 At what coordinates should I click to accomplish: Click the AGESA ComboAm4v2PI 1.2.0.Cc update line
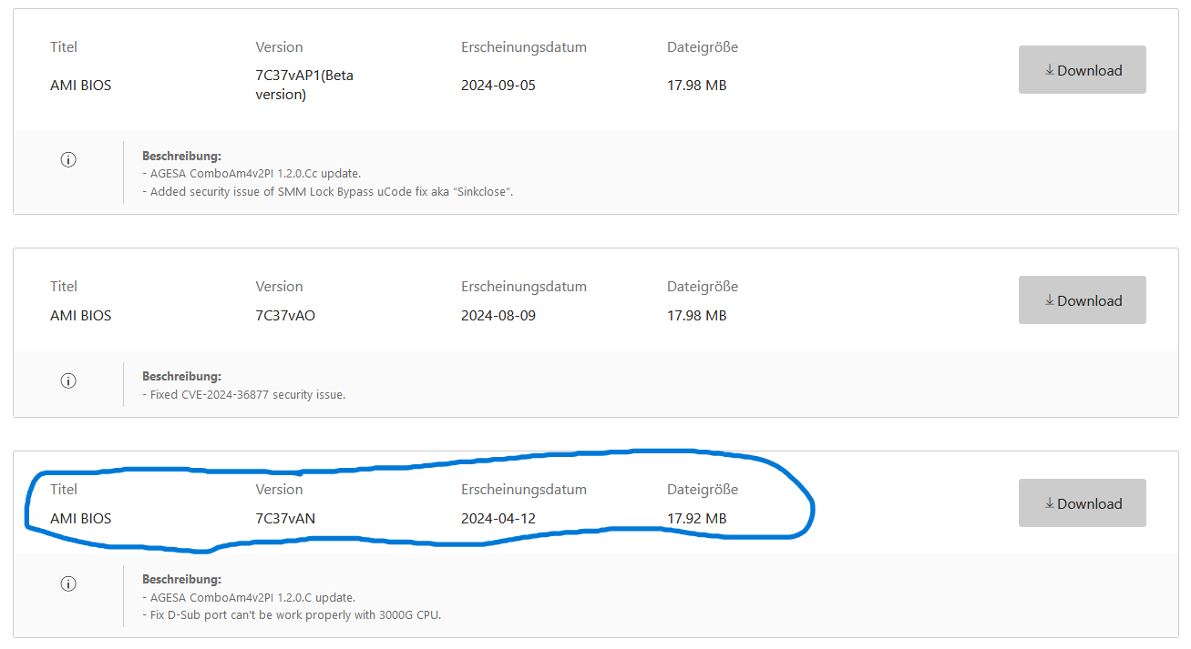252,173
